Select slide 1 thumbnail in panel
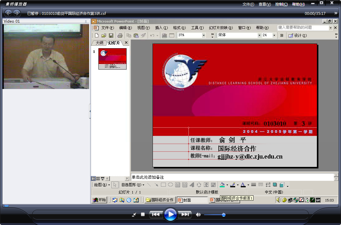Image resolution: width=341 pixels, height=225 pixels. tap(112, 59)
